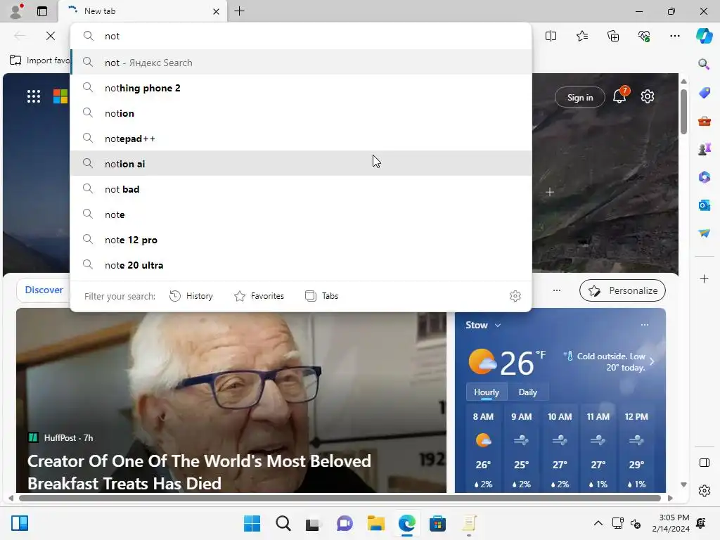Select suggestion 'not bad'
Viewport: 720px width, 540px height.
301,188
